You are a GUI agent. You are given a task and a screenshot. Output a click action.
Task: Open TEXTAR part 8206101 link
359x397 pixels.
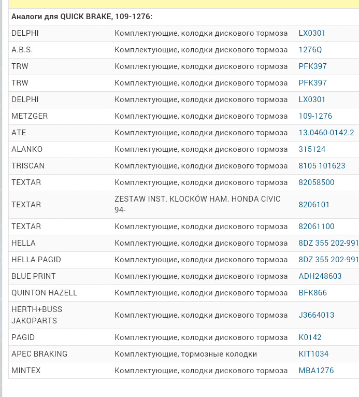314,205
